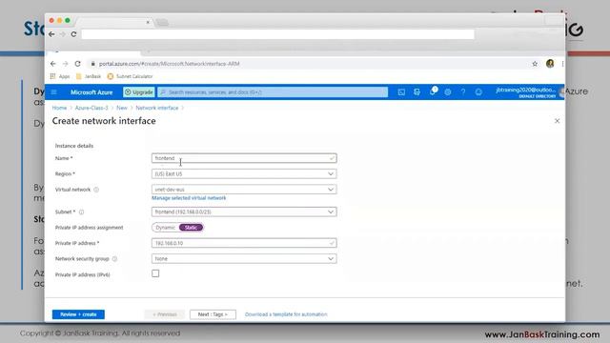This screenshot has height=343, width=610.
Task: Select Dynamic IP address assignment
Action: [x=165, y=228]
